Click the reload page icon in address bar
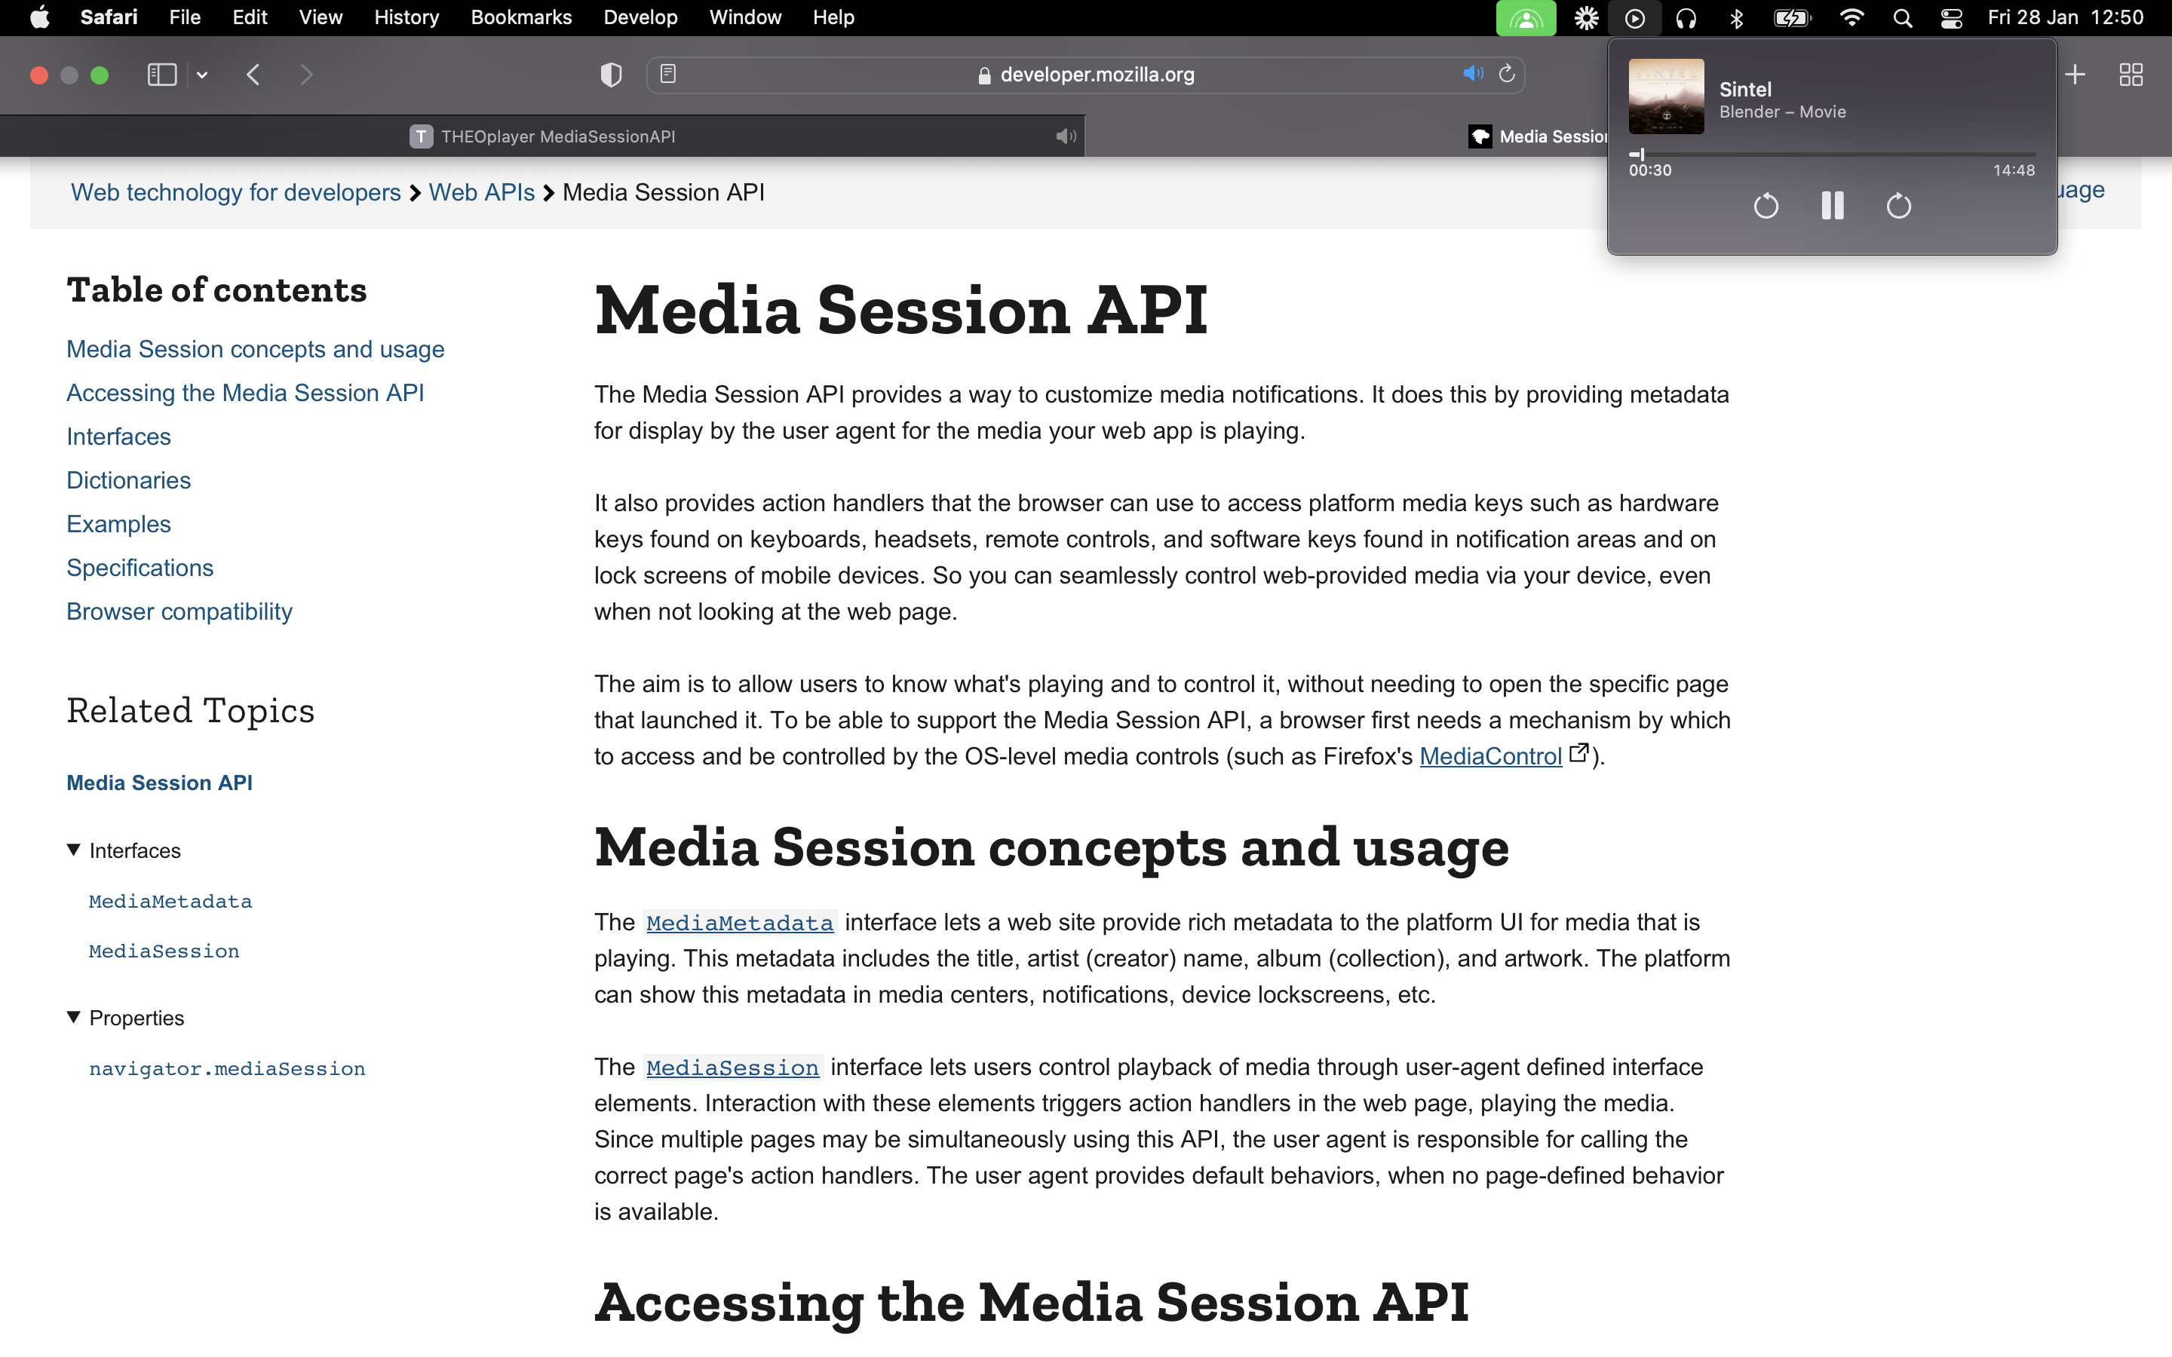Image resolution: width=2172 pixels, height=1357 pixels. 1506,75
